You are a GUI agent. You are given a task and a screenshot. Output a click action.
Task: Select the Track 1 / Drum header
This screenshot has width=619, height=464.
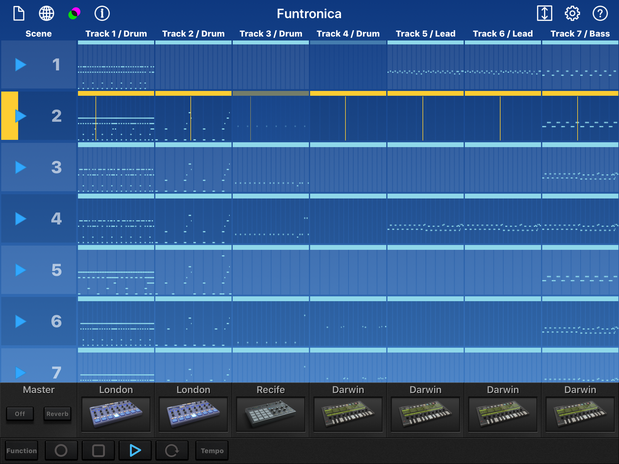pos(116,34)
